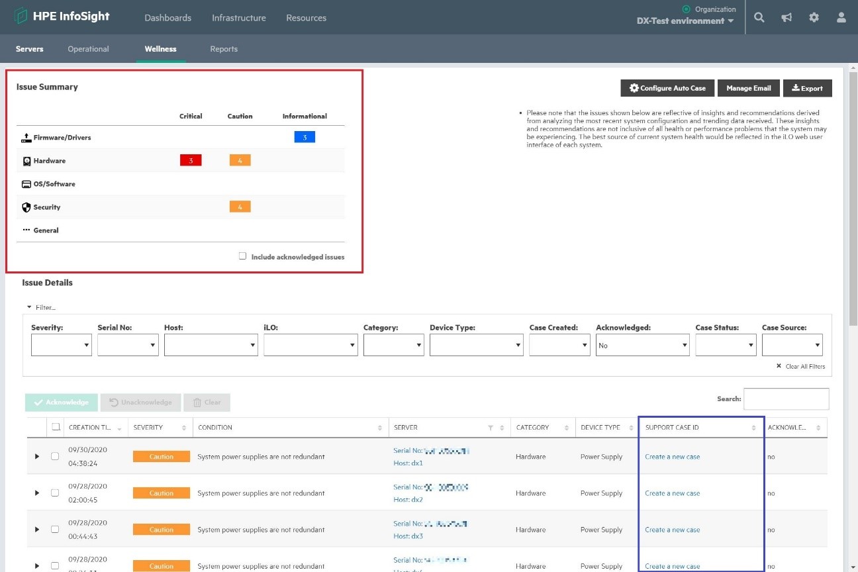The width and height of the screenshot is (858, 572).
Task: Click the Export button
Action: click(808, 88)
